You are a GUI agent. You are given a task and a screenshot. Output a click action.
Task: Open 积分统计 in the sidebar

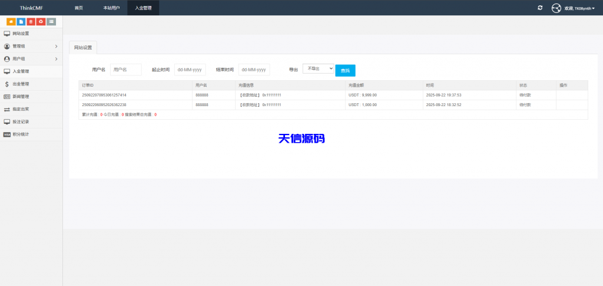(x=21, y=134)
